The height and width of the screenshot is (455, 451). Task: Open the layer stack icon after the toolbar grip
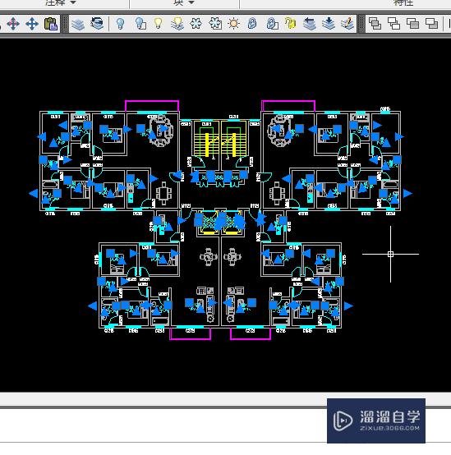(78, 24)
